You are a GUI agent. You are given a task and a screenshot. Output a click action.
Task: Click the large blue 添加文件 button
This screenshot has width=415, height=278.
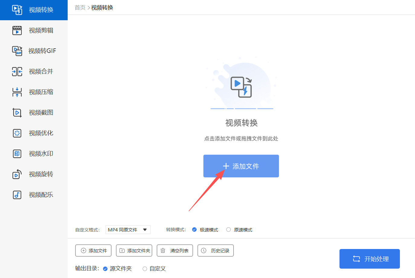(x=241, y=166)
